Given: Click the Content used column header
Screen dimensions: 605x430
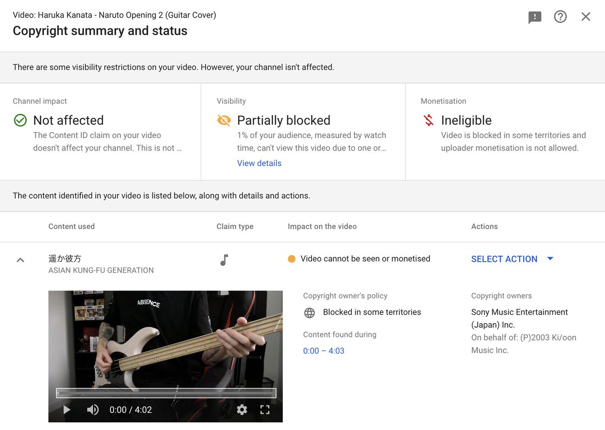Looking at the screenshot, I should tap(72, 227).
